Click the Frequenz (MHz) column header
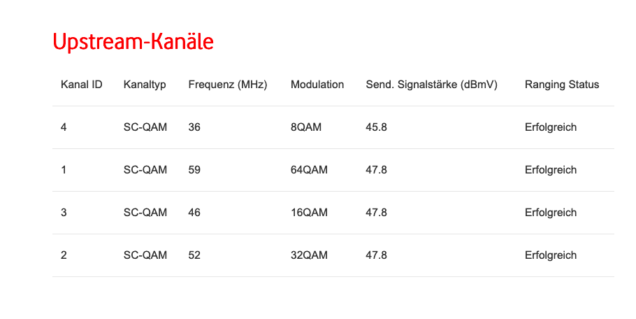Screen dimensions: 636x319 coord(228,85)
